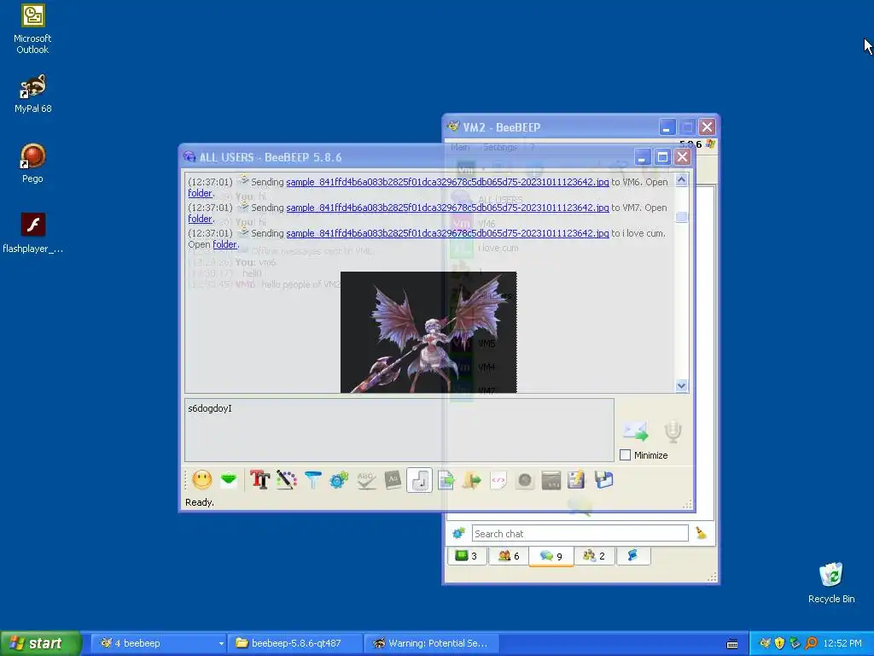The image size is (874, 656).
Task: Click the security shield tray icon
Action: (779, 643)
